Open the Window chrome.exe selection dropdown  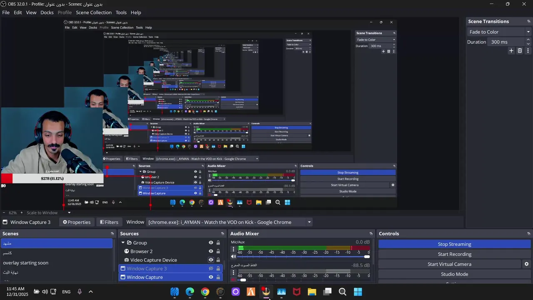pos(229,222)
